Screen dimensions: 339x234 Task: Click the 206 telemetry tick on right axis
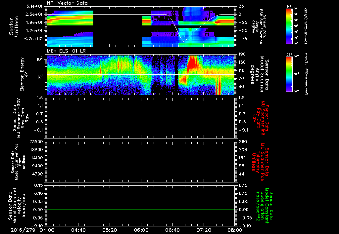[x=243, y=150]
